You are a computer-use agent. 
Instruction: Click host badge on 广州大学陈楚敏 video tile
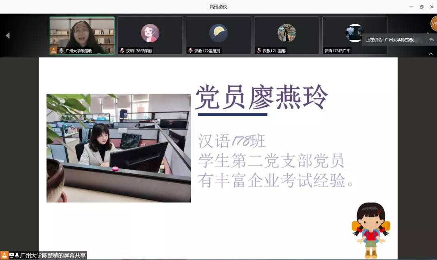click(53, 51)
